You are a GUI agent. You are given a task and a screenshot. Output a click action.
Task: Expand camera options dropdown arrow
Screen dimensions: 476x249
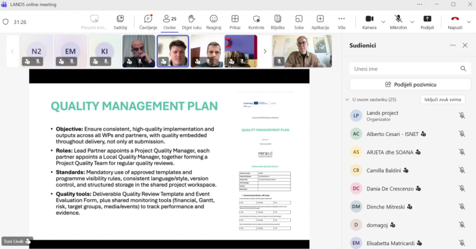tap(383, 22)
